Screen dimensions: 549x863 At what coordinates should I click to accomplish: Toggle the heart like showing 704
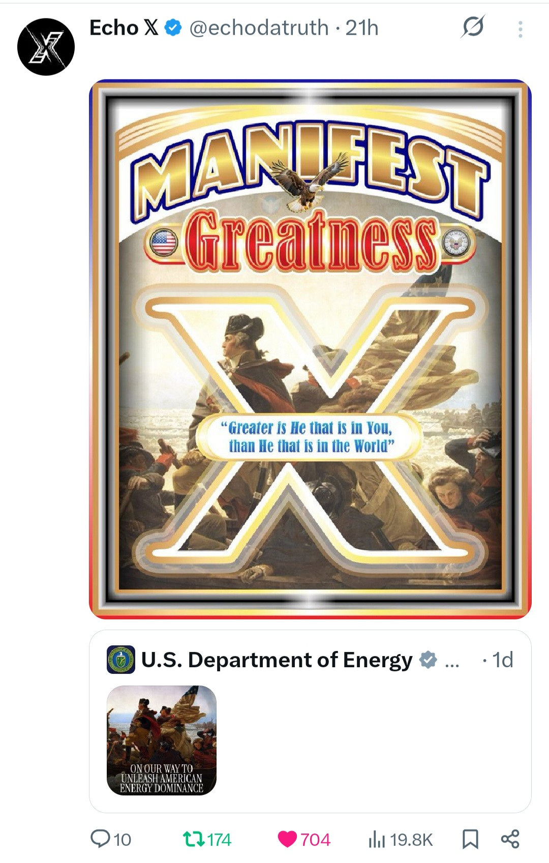coord(304,839)
